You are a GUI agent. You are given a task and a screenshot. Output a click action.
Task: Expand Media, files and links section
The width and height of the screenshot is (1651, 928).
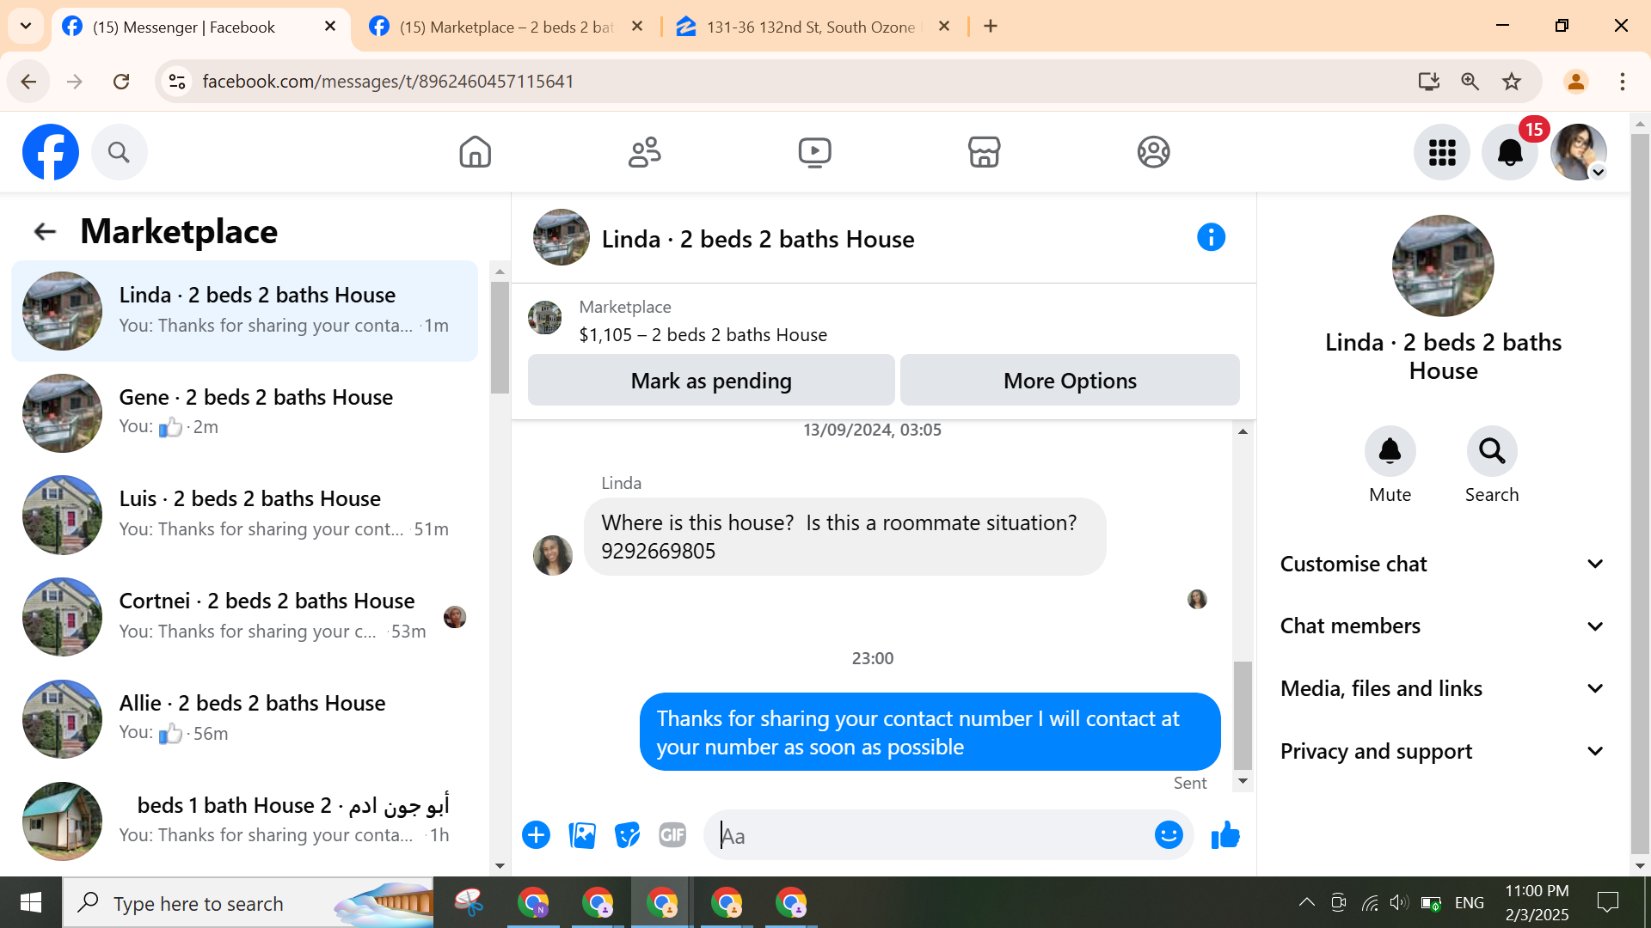click(x=1442, y=688)
